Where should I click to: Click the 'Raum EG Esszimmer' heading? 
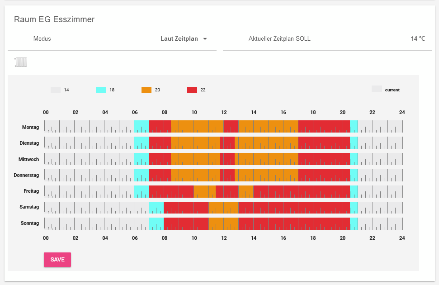pos(54,19)
